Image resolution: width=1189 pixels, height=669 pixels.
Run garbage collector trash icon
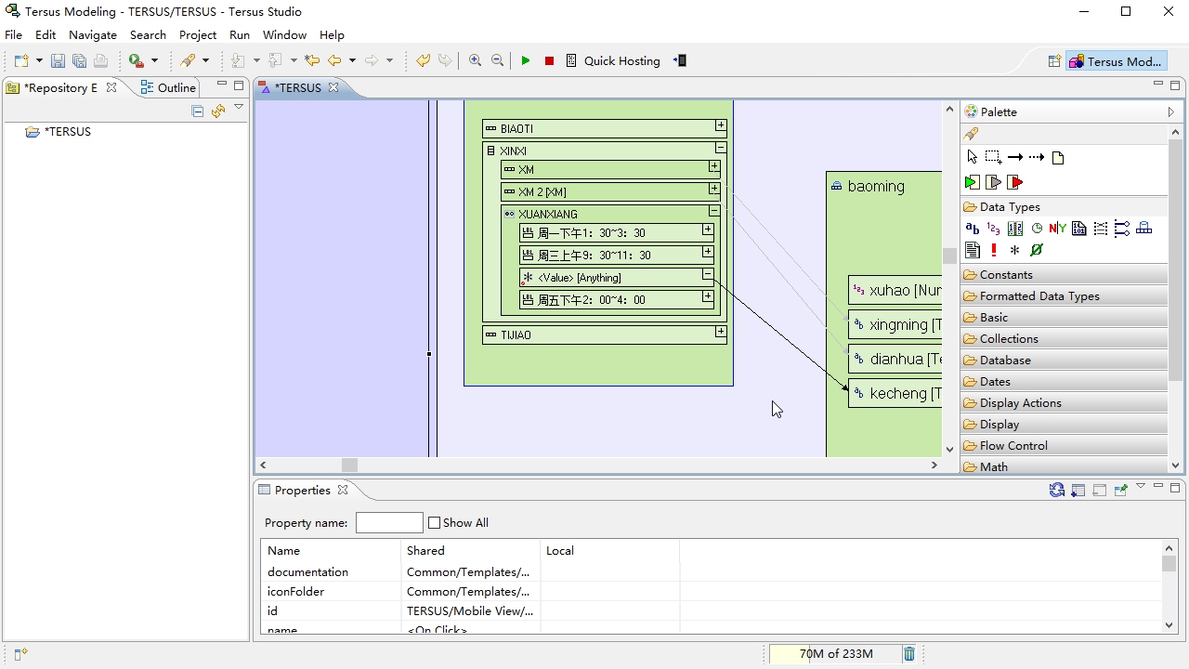point(909,654)
